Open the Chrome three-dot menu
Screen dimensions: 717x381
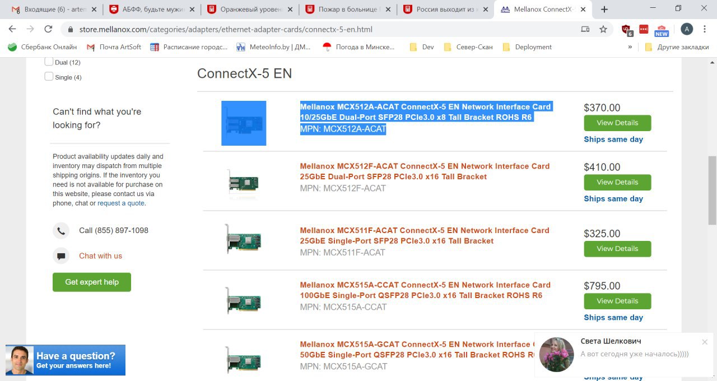tap(705, 29)
